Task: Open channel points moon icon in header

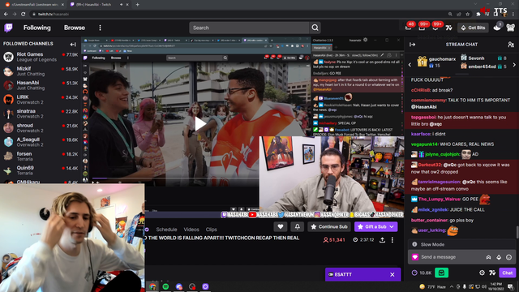Action: point(497,27)
